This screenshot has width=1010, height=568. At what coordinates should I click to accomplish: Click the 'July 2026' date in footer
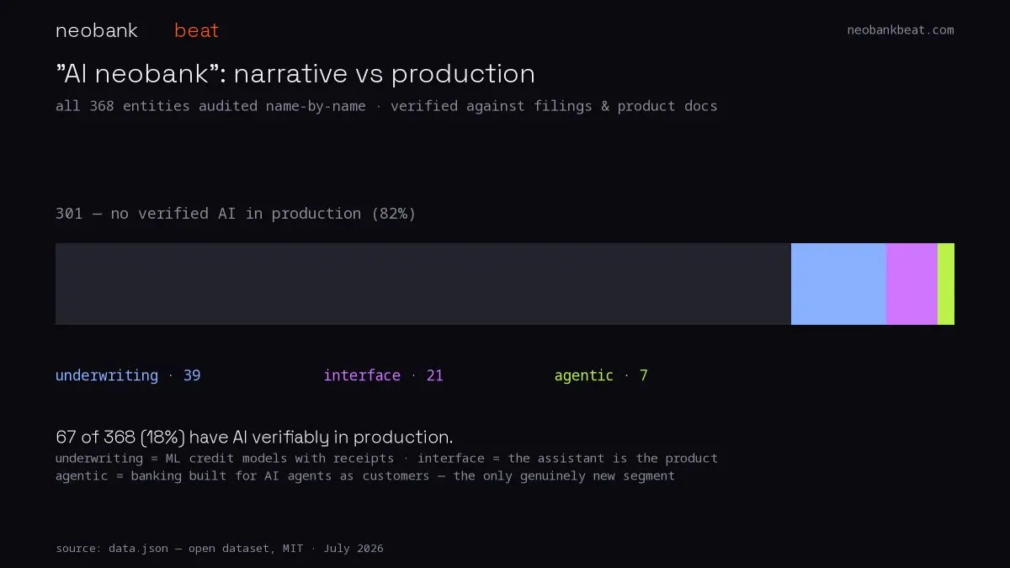click(353, 549)
